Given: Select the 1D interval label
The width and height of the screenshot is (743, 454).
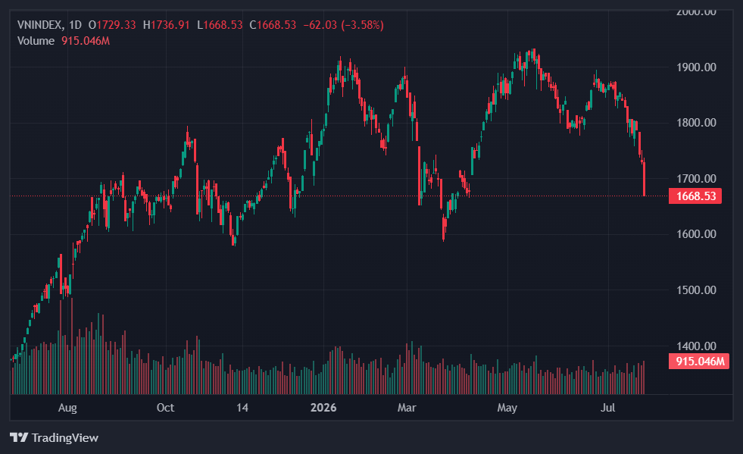Looking at the screenshot, I should click(x=75, y=25).
